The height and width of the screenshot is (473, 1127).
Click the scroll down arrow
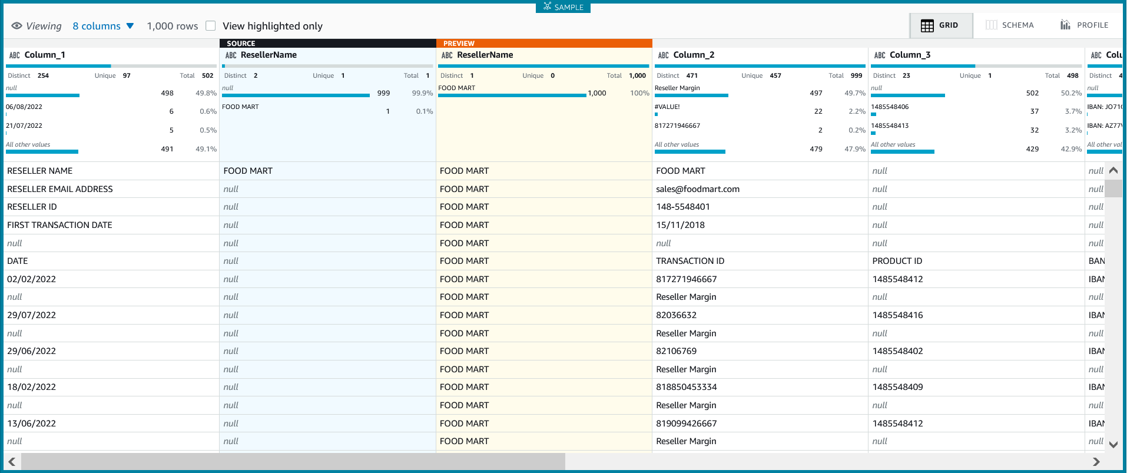click(x=1113, y=445)
